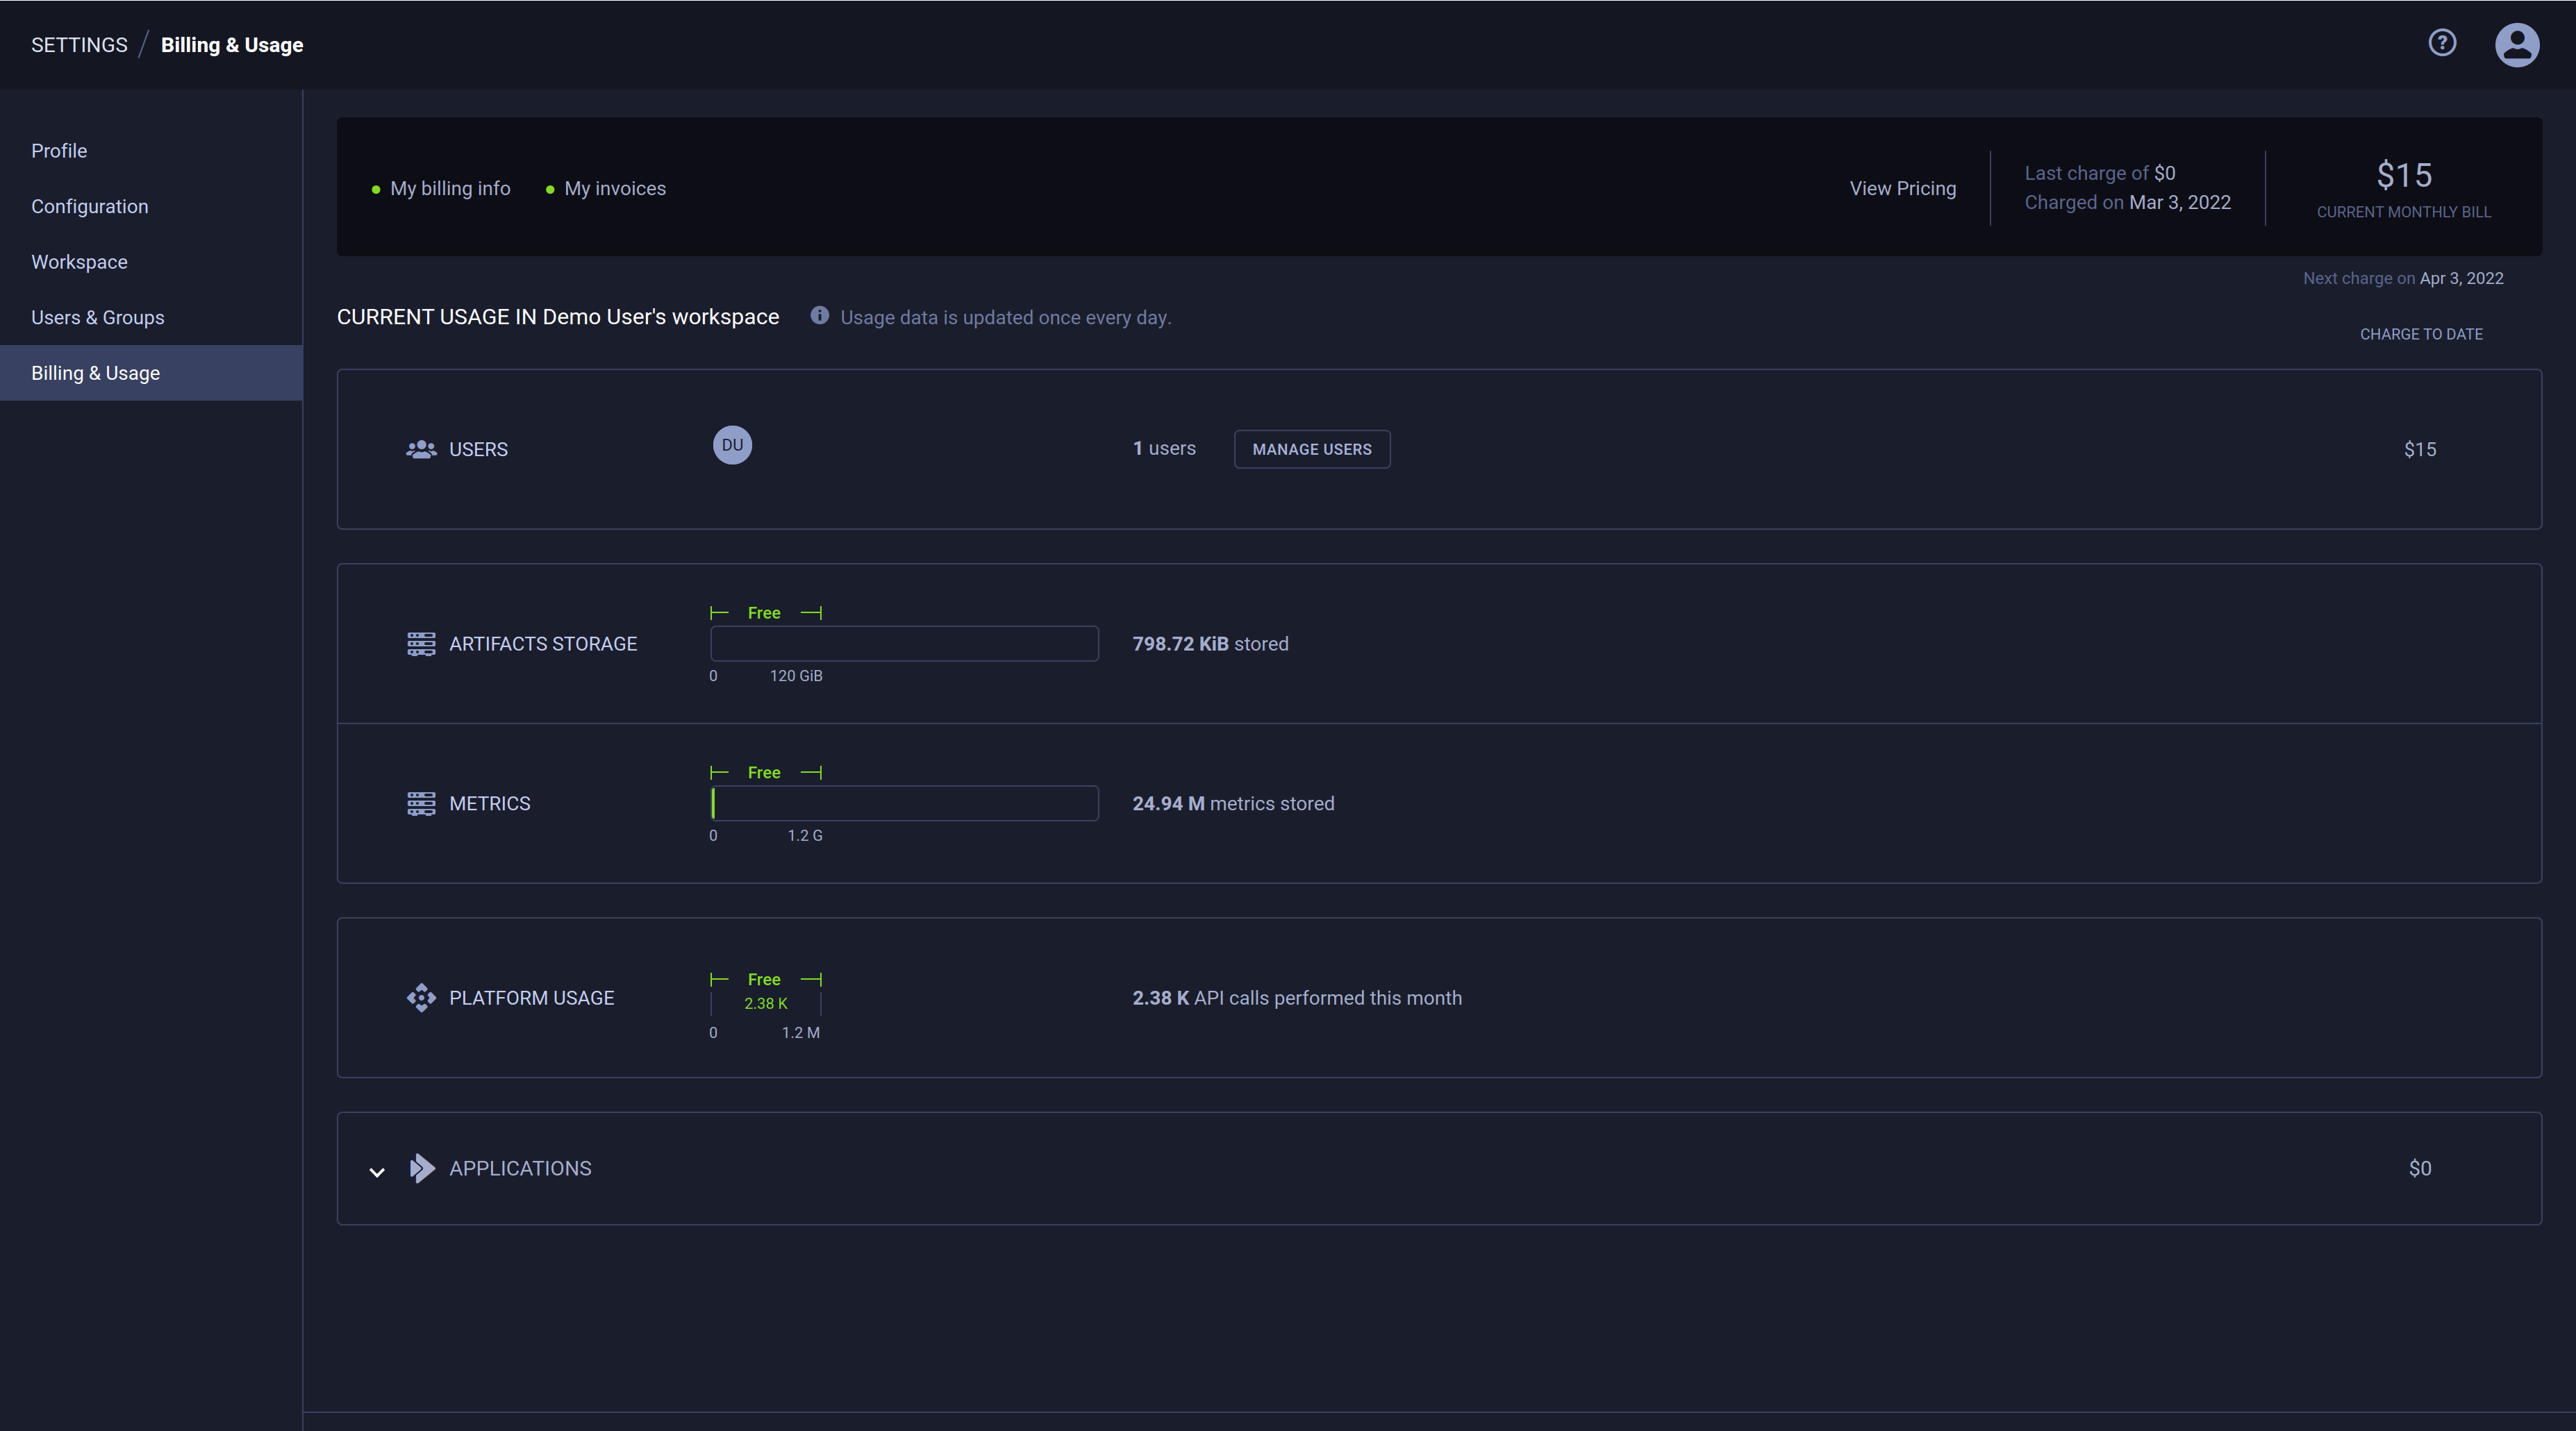Click the 1.2 G metrics limit label

(805, 836)
